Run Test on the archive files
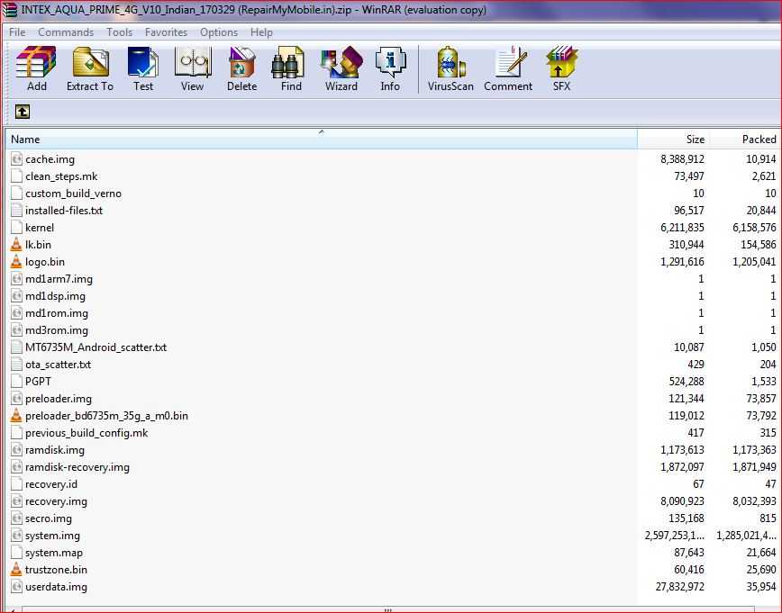 tap(142, 68)
